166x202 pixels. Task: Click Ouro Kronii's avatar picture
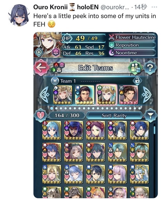(19, 15)
